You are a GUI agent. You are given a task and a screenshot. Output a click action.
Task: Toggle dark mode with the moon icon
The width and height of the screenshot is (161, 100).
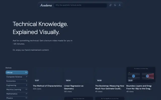[x=115, y=5]
